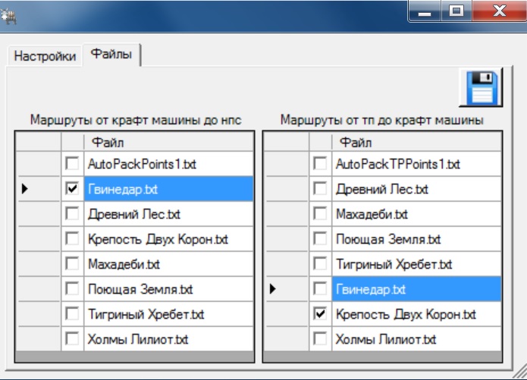Switch to the Настройки tab
Viewport: 527px width, 380px height.
(45, 57)
